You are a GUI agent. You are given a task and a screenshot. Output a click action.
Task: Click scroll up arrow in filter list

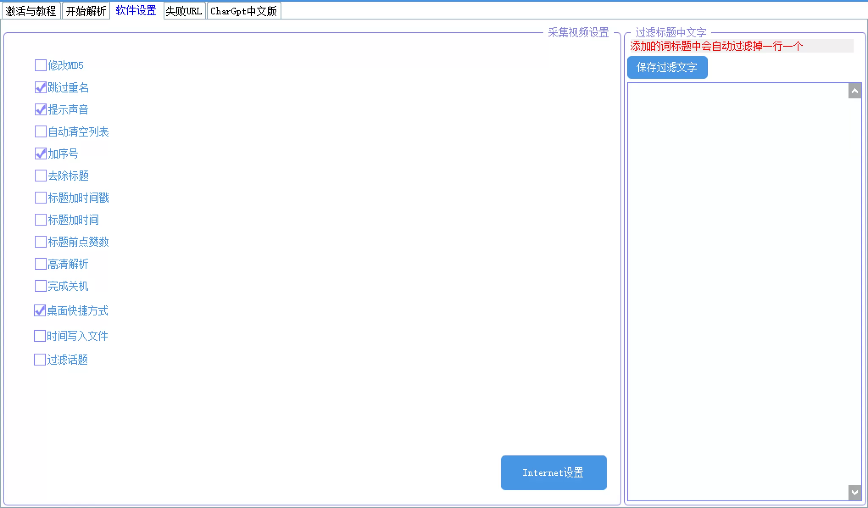pos(854,91)
